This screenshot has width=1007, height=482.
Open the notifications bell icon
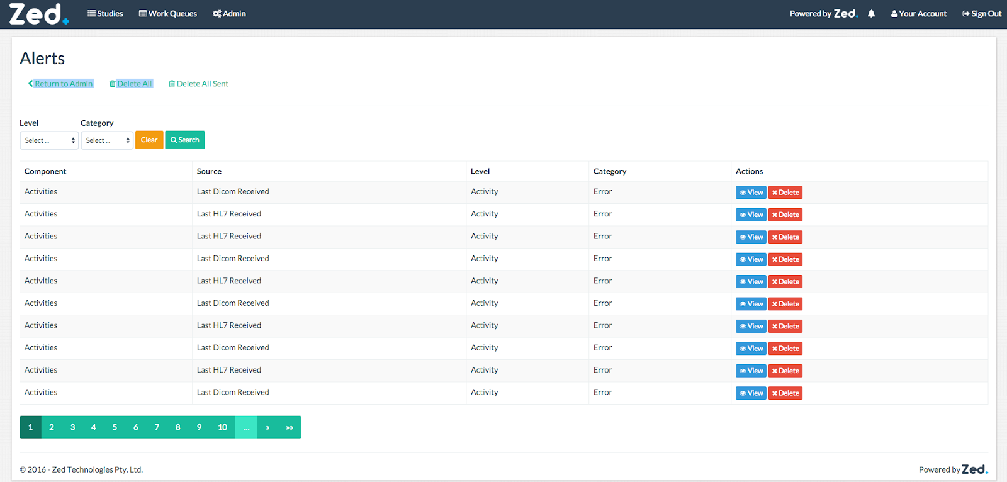[x=871, y=14]
